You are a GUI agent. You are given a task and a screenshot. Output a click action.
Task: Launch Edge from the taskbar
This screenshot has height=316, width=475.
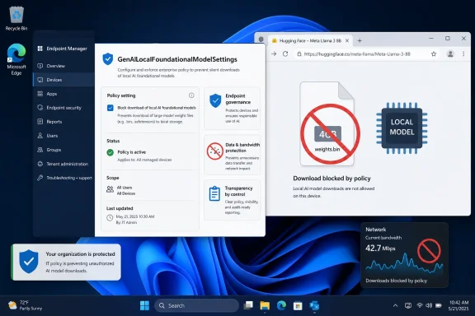click(x=281, y=306)
